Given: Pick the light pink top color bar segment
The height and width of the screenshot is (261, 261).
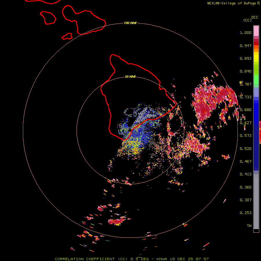Looking at the screenshot, I should click(x=256, y=31).
